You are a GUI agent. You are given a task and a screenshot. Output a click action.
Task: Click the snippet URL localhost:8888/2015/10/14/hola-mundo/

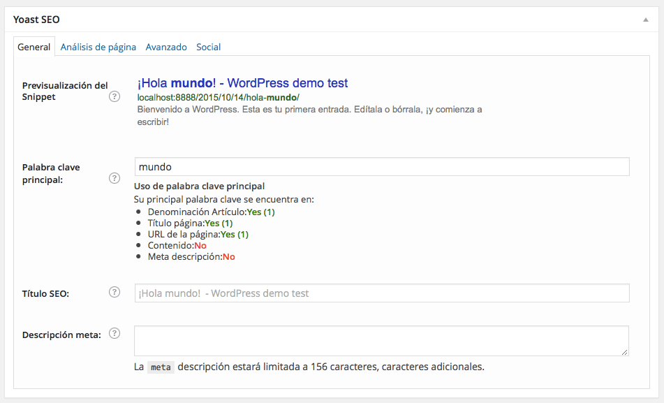click(218, 98)
